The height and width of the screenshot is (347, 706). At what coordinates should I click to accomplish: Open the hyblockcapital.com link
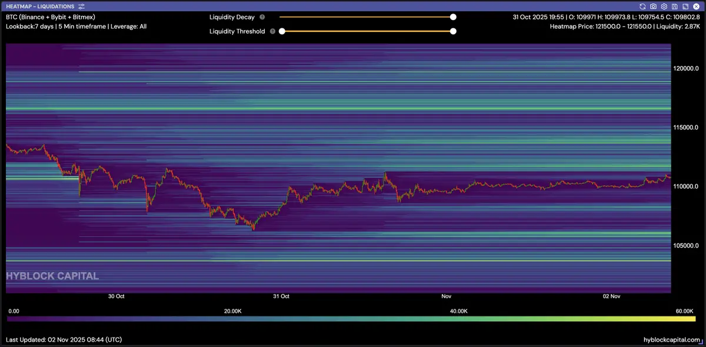[x=672, y=340]
